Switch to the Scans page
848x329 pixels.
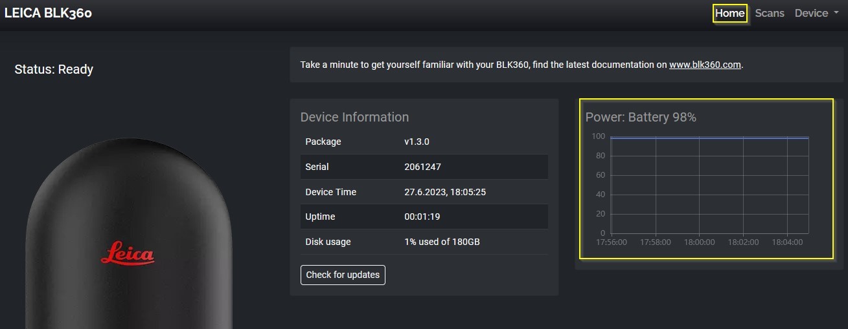coord(770,14)
